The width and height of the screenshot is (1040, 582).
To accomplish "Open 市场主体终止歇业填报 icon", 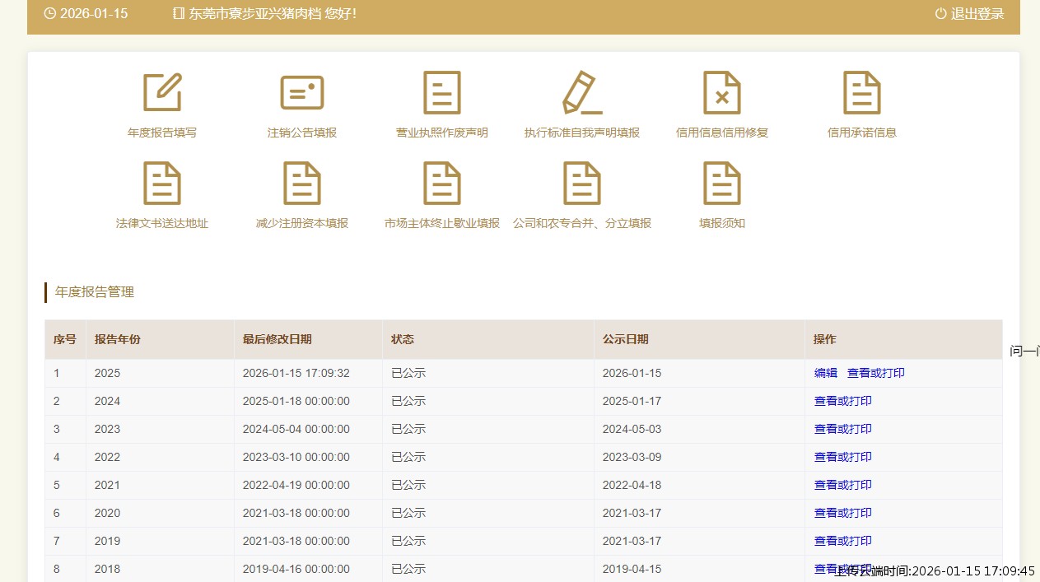I will pos(442,183).
